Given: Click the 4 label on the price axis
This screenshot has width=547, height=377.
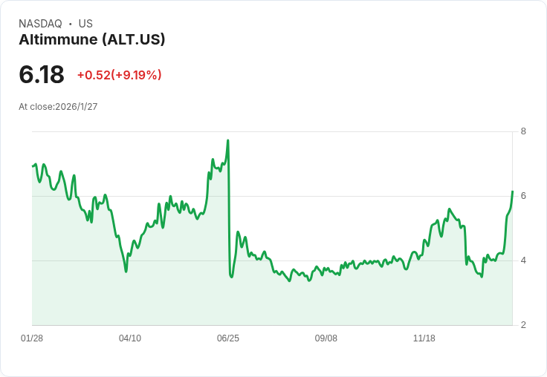Looking at the screenshot, I should (x=523, y=260).
